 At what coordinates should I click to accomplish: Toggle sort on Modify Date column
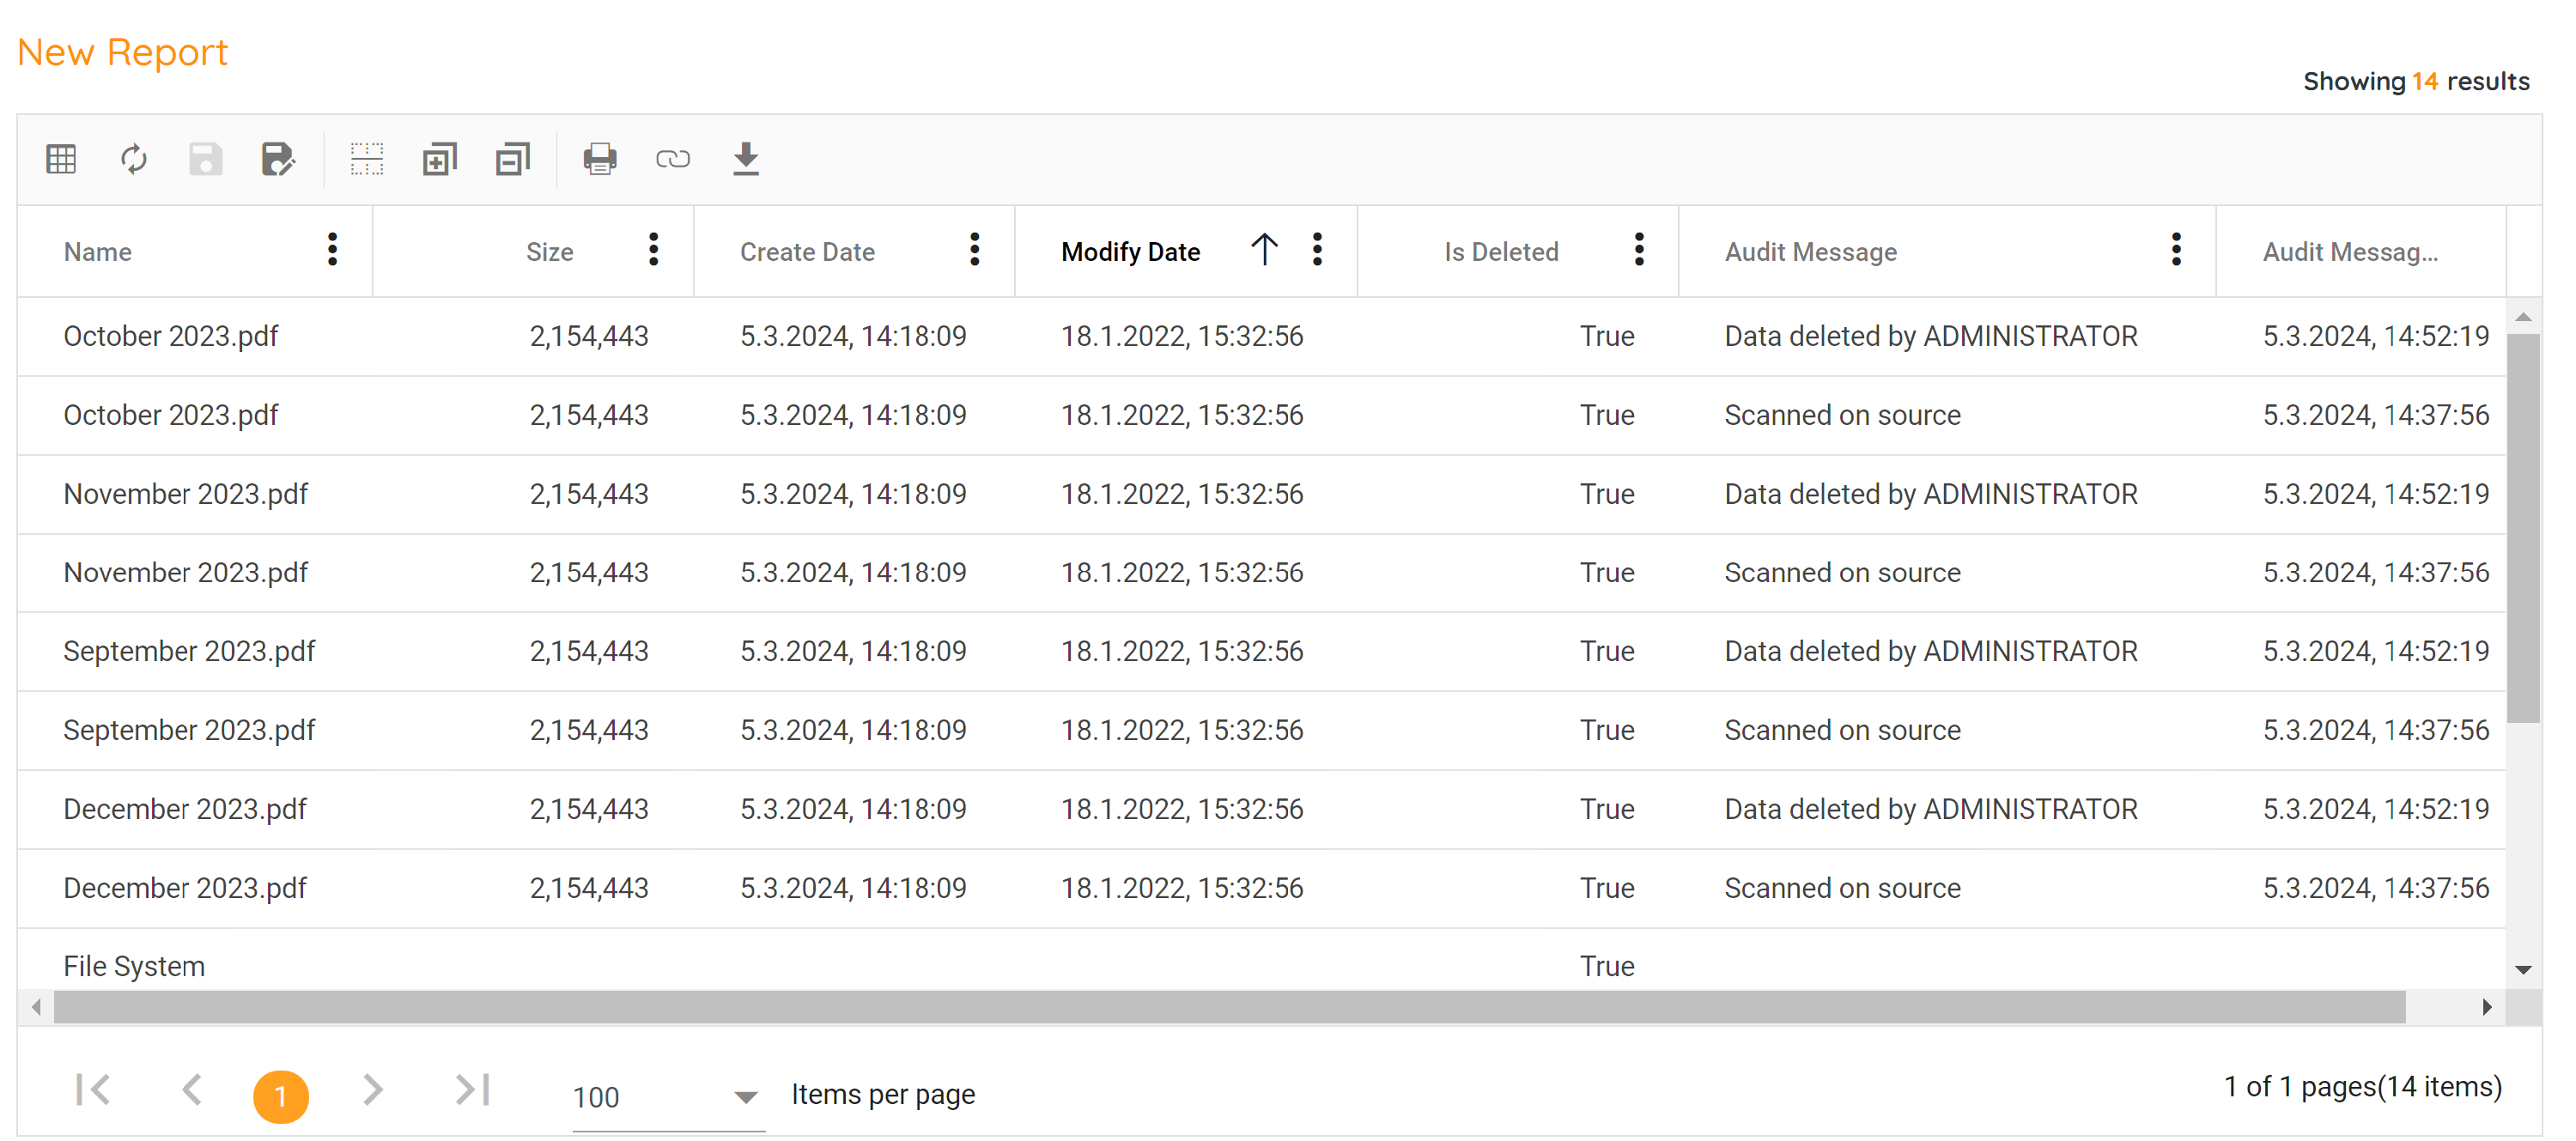click(x=1130, y=252)
